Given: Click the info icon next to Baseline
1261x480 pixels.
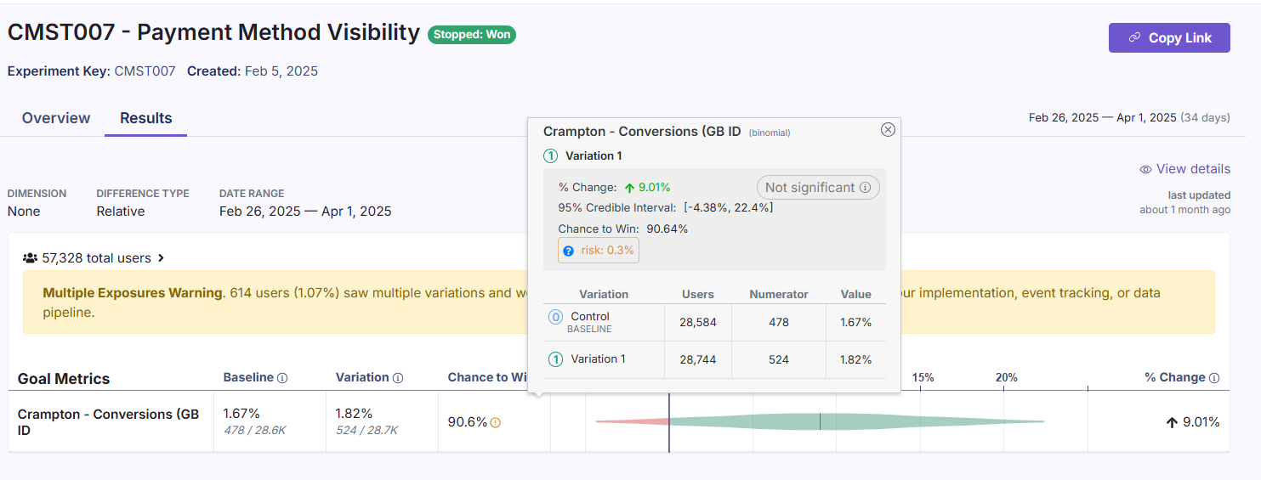Looking at the screenshot, I should point(282,378).
